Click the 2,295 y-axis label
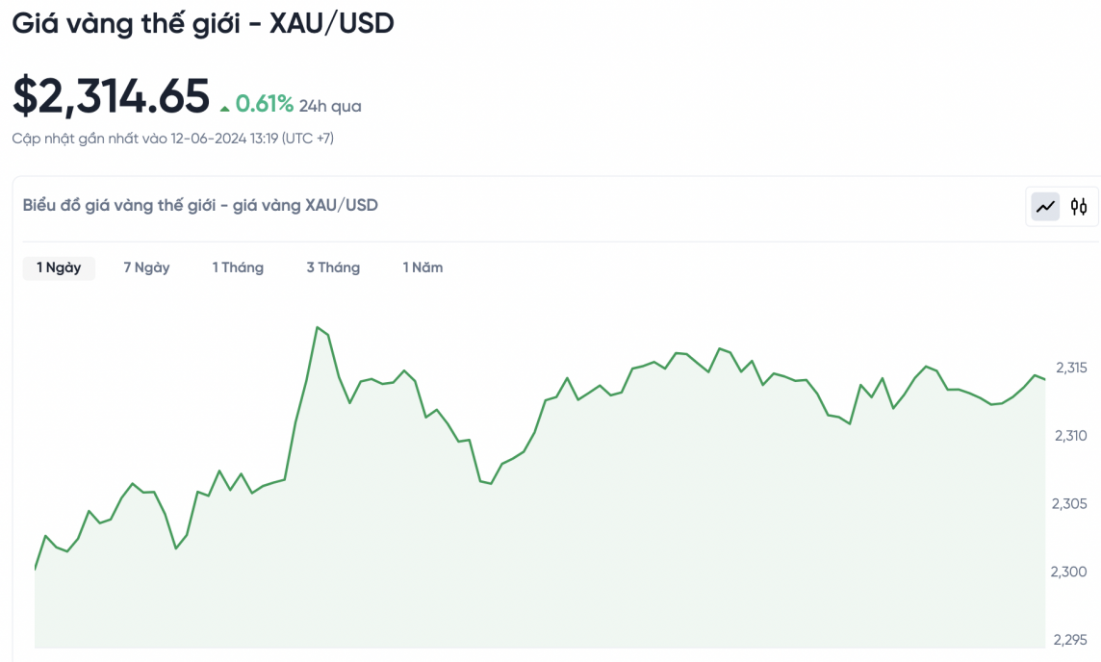 (1071, 640)
